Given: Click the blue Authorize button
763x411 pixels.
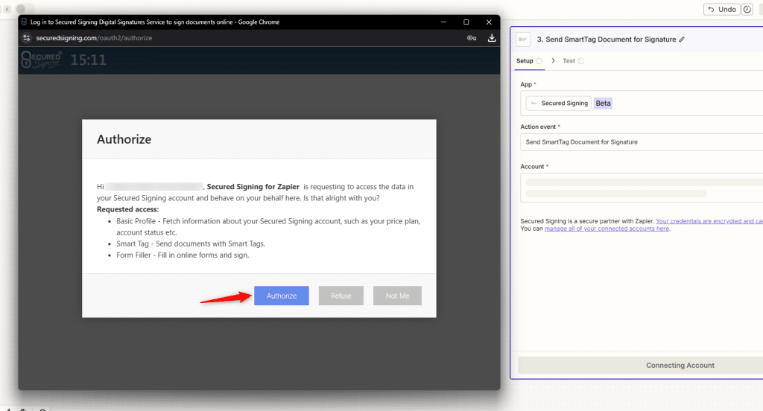Looking at the screenshot, I should pyautogui.click(x=281, y=296).
